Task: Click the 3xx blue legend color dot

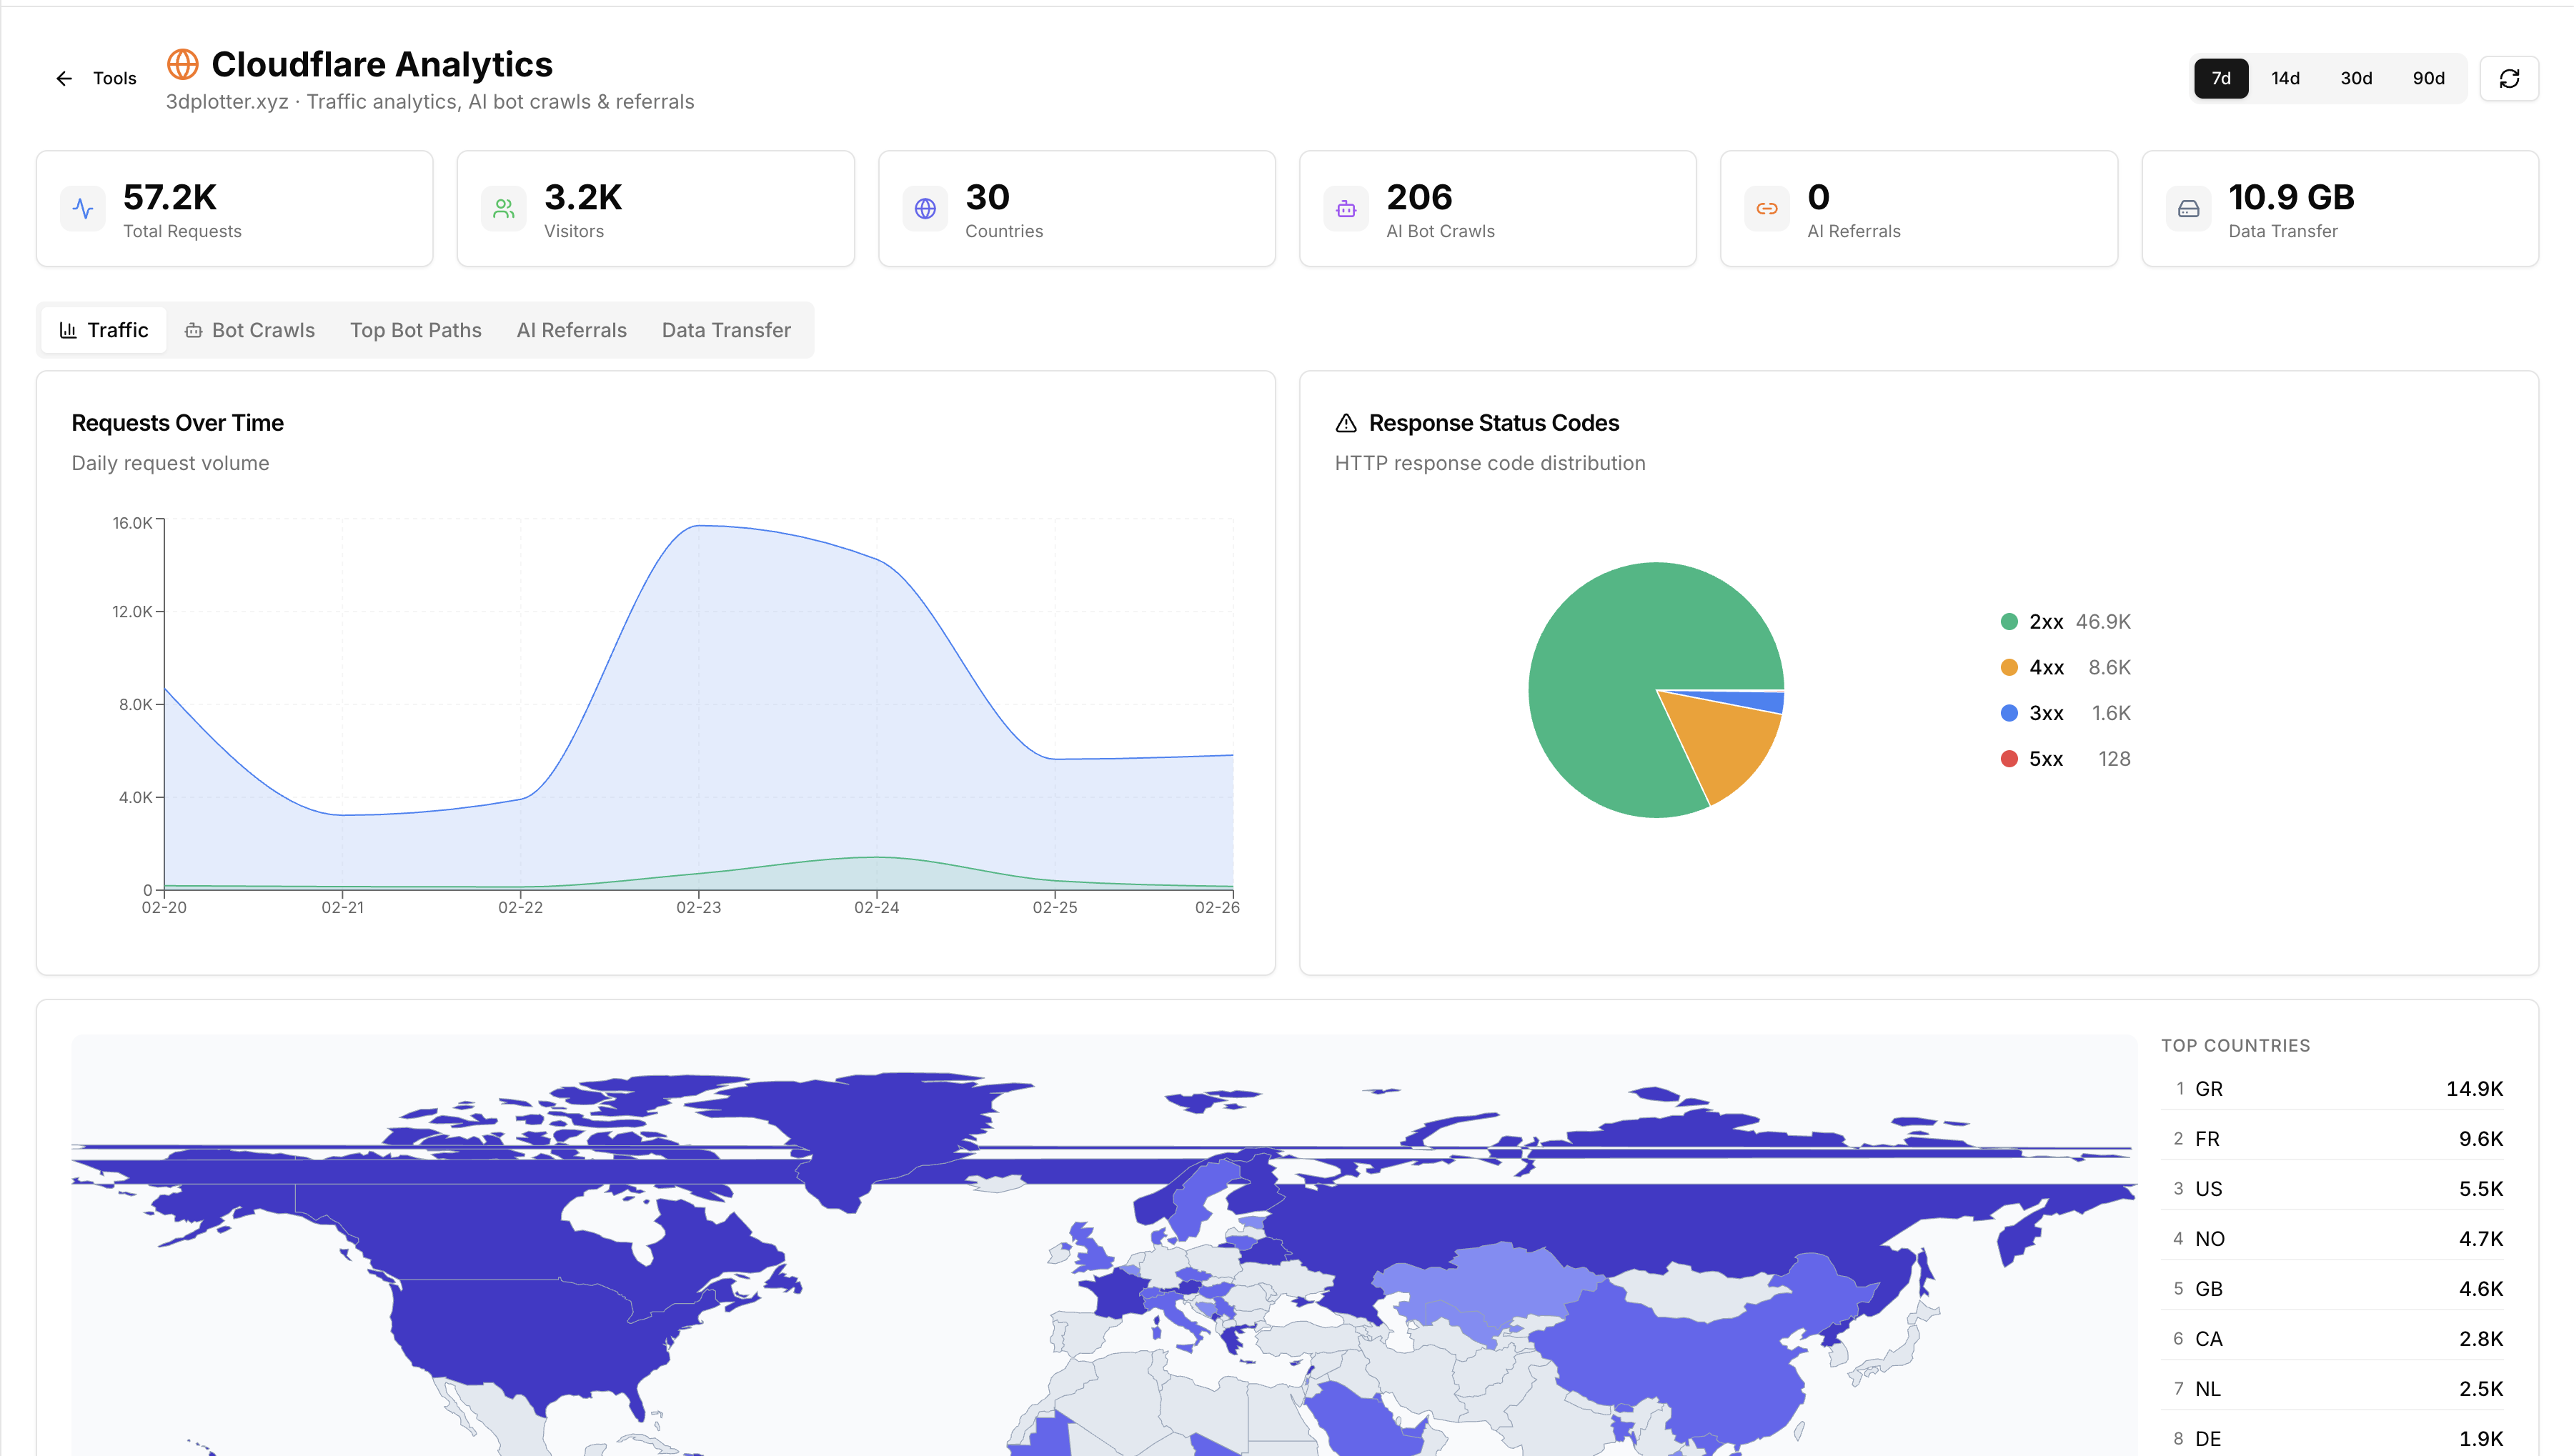Action: pyautogui.click(x=2011, y=713)
